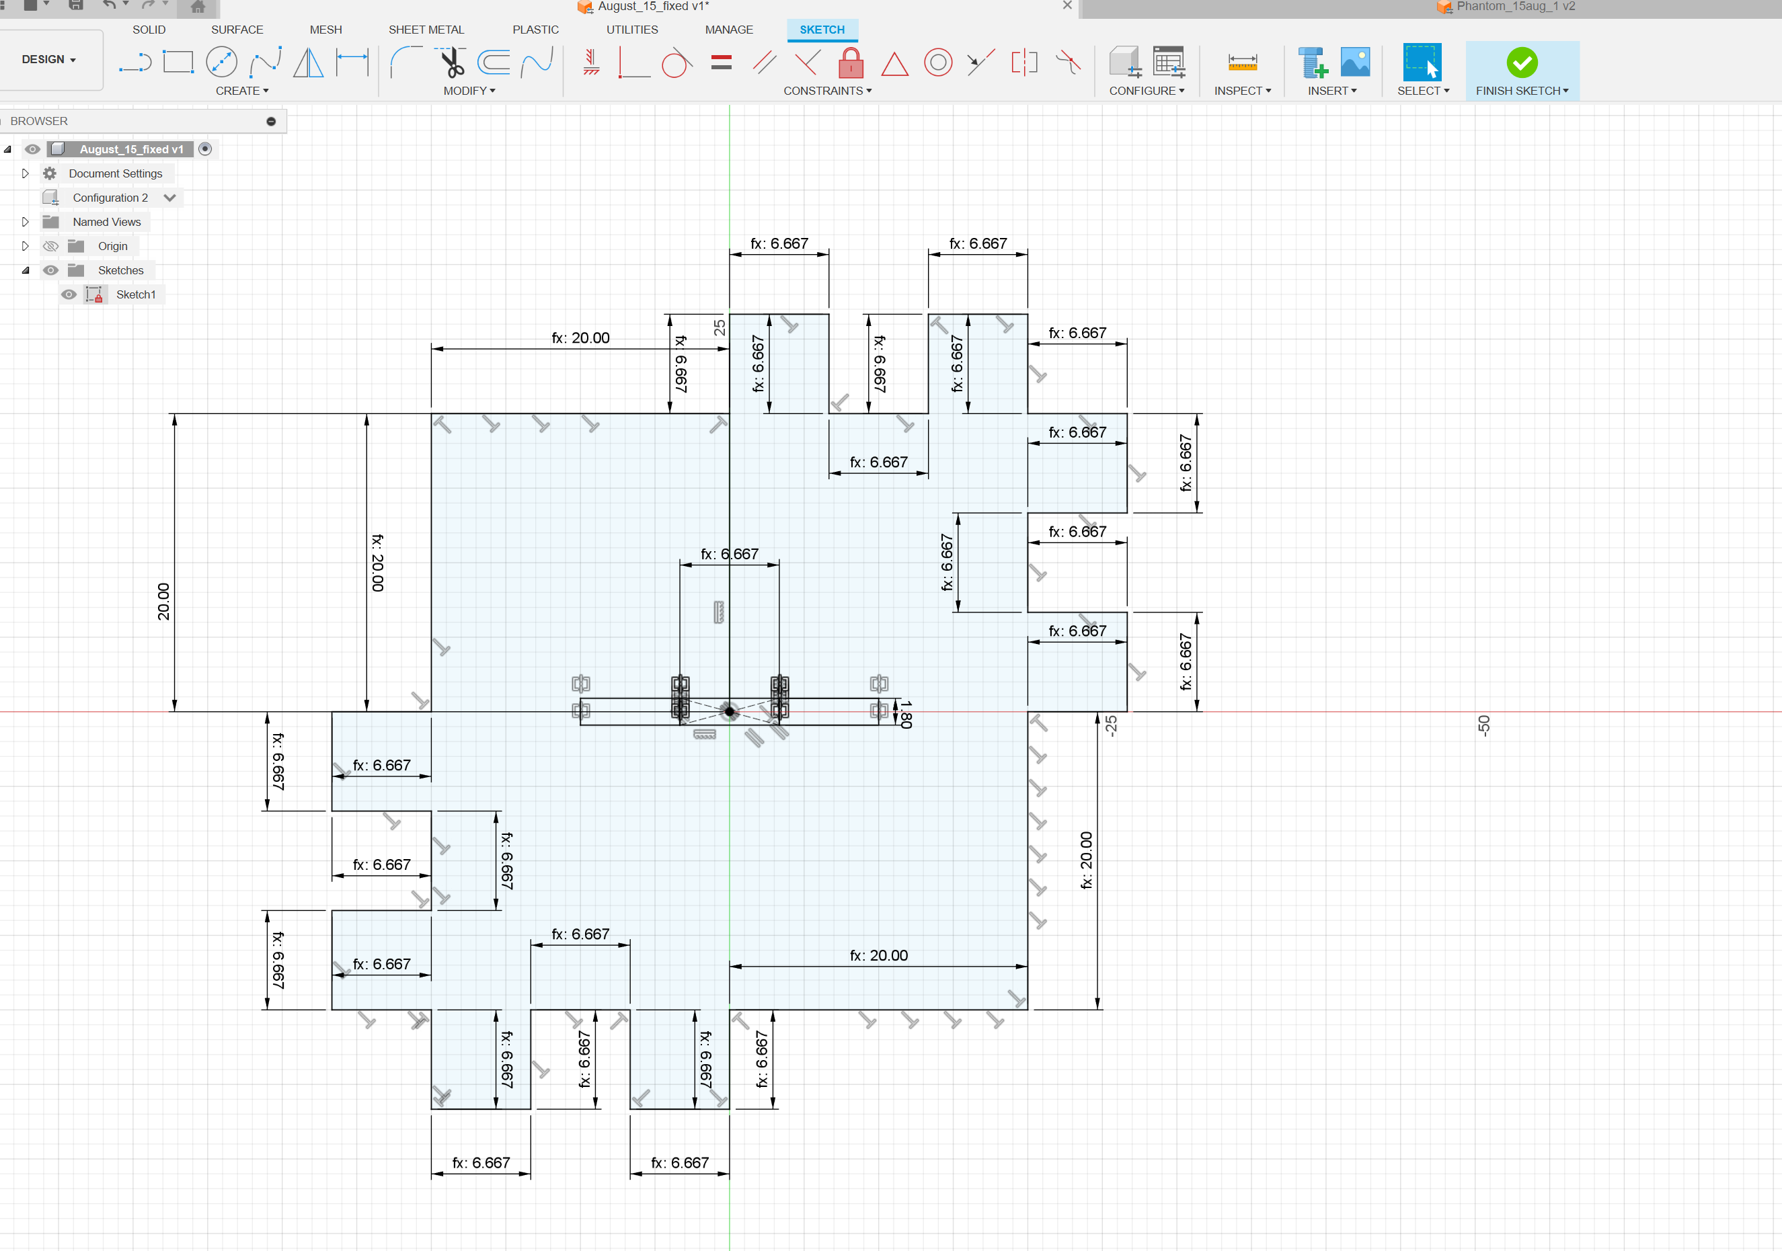1782x1251 pixels.
Task: Switch to Phantom_15aug_1 v2 document tab
Action: (1506, 7)
